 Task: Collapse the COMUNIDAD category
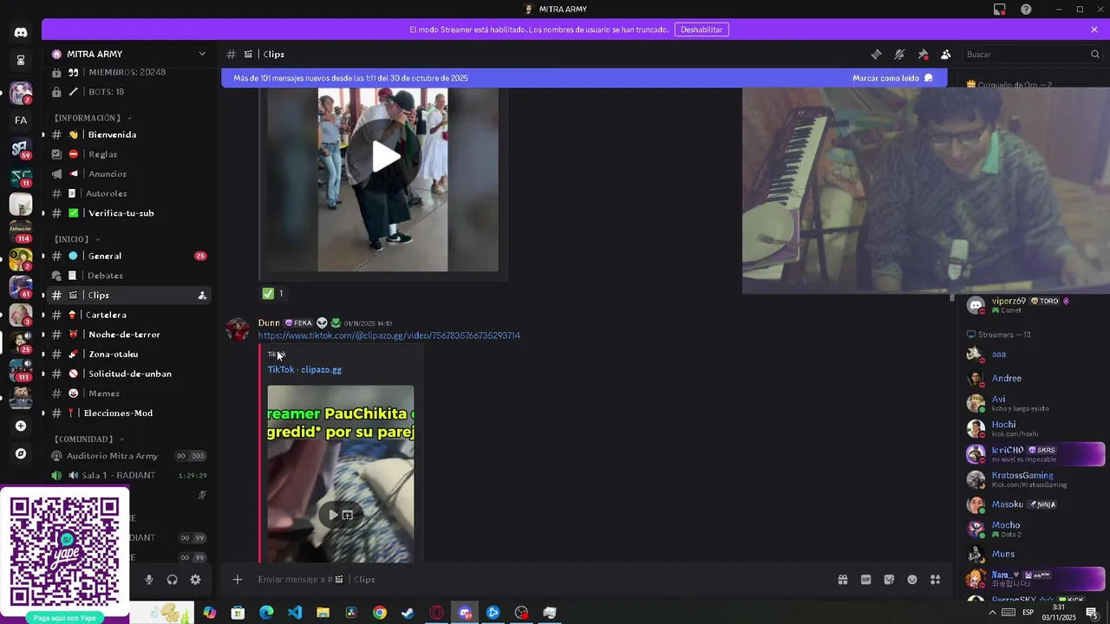(x=89, y=439)
